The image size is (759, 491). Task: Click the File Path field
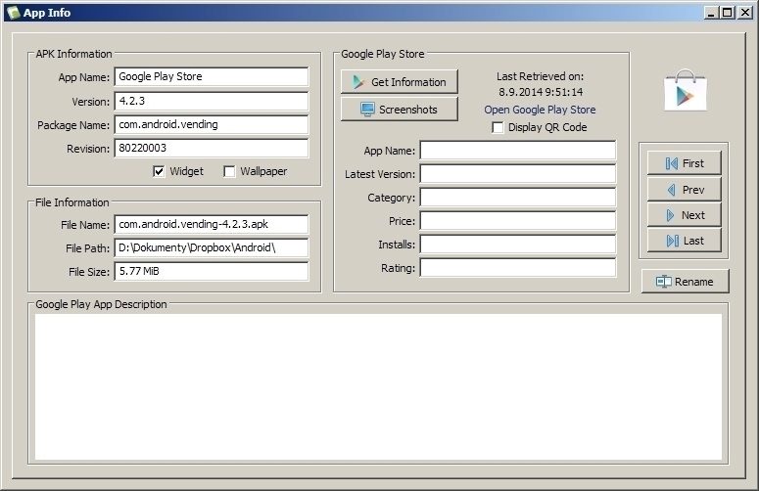(x=211, y=247)
